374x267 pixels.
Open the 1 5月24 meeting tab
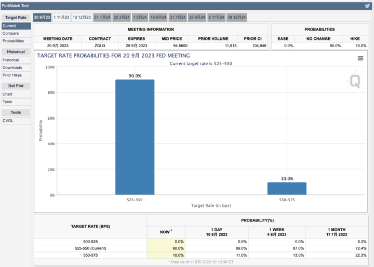tap(140, 18)
